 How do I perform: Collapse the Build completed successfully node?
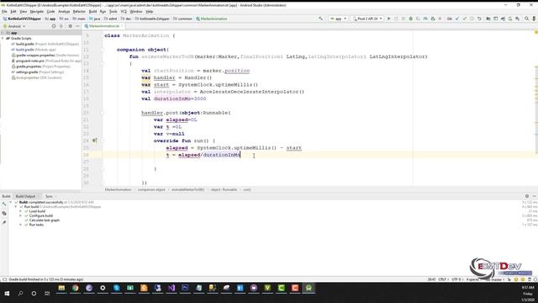(x=11, y=202)
